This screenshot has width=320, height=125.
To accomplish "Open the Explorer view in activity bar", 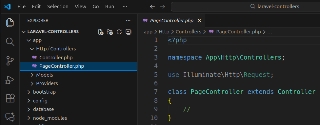I will point(10,23).
